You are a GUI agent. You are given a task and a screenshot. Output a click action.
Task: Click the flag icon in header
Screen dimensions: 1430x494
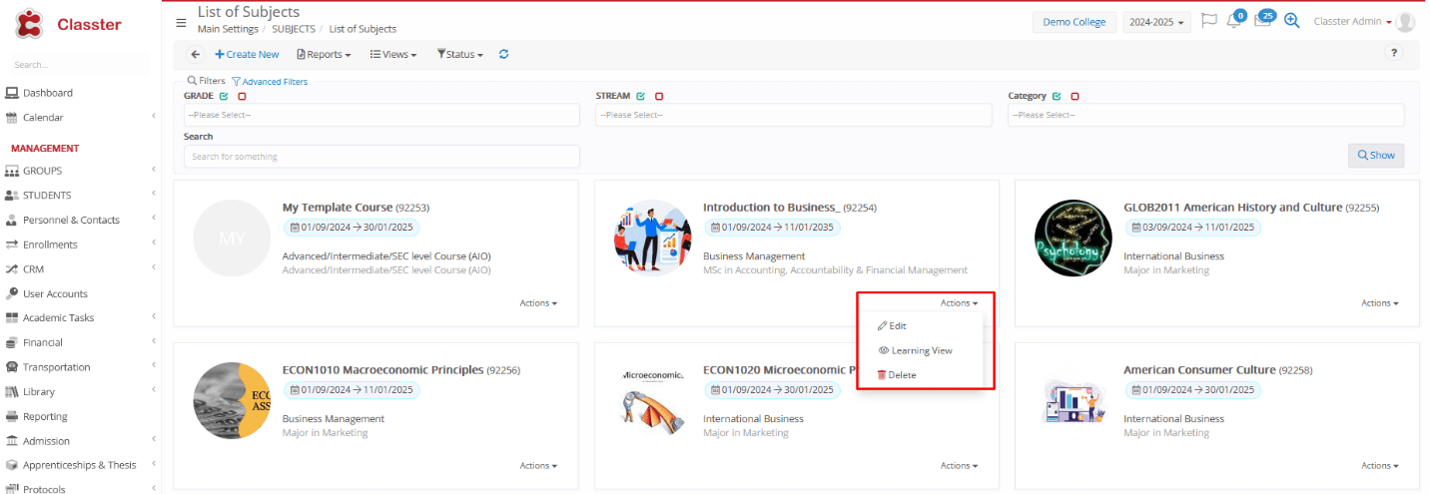[1208, 21]
